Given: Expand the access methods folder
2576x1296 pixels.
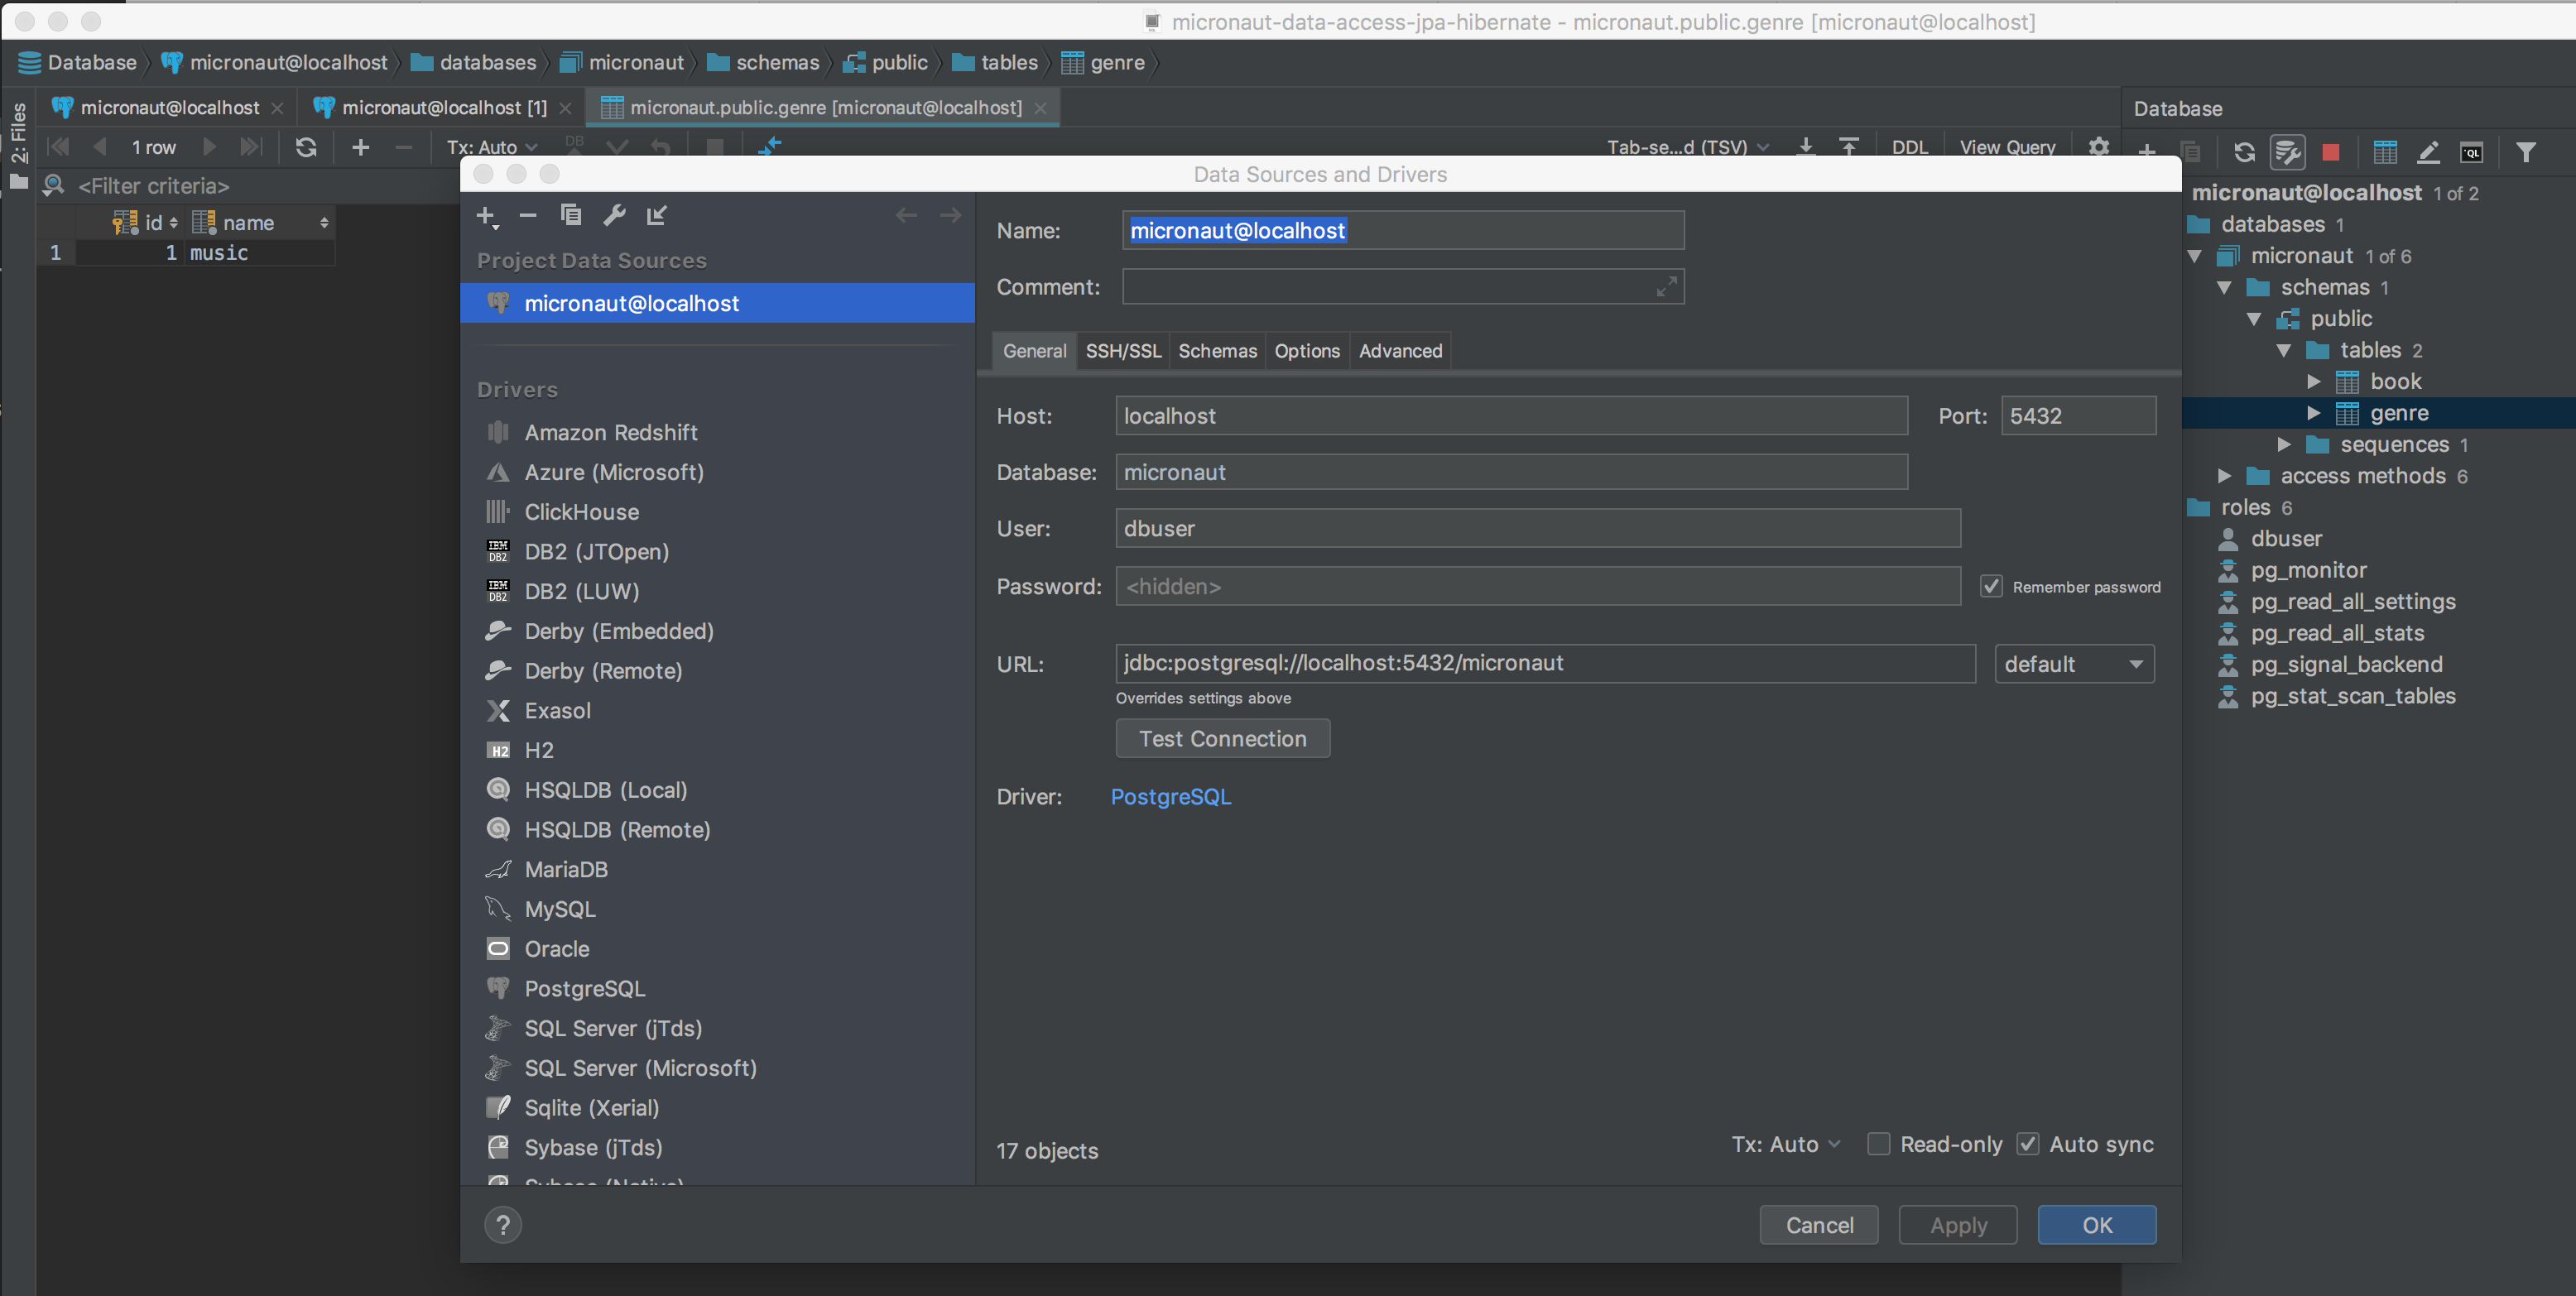Looking at the screenshot, I should click(2224, 476).
